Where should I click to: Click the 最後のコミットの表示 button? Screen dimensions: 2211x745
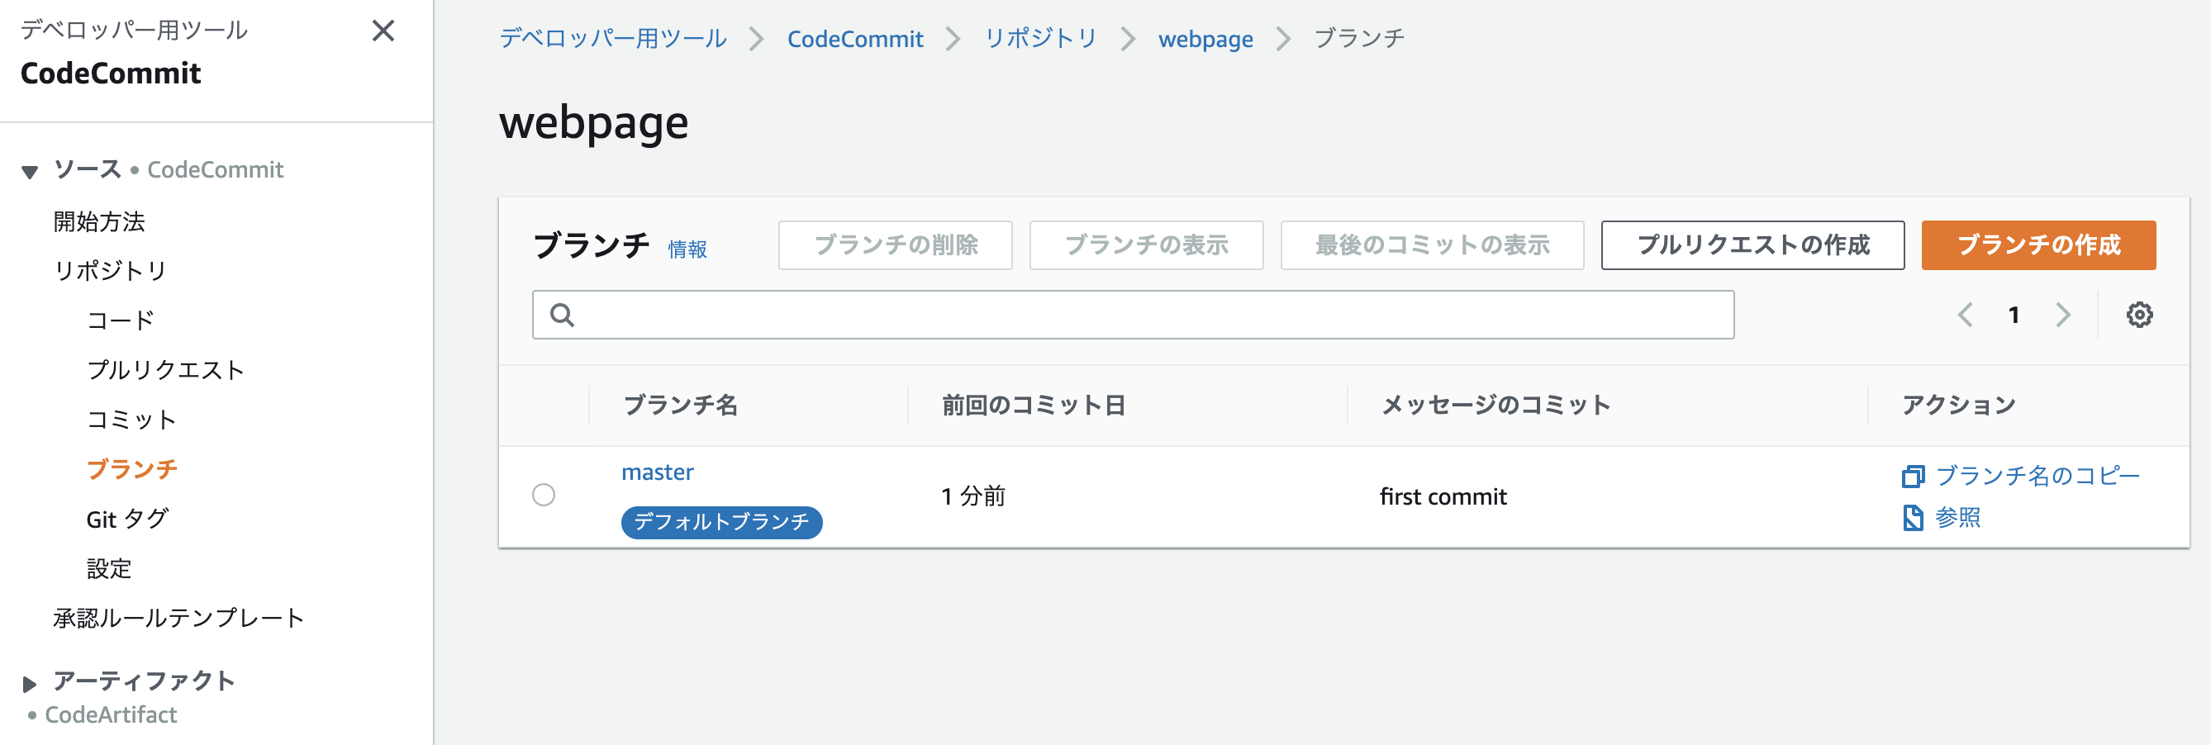[1432, 245]
